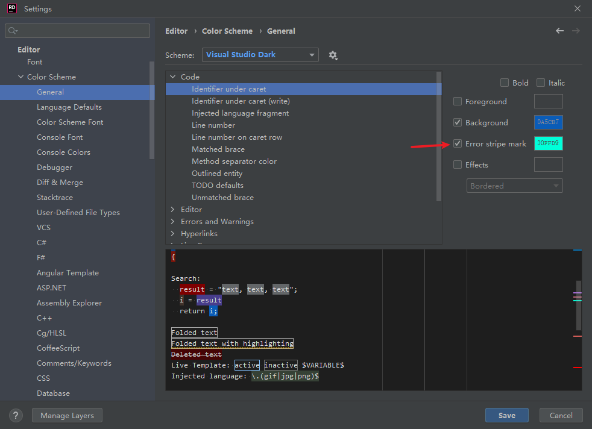Select Injected language fragment
592x429 pixels.
tap(240, 113)
